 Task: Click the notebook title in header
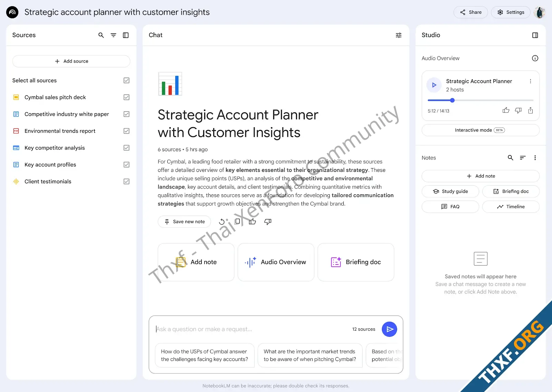(117, 12)
